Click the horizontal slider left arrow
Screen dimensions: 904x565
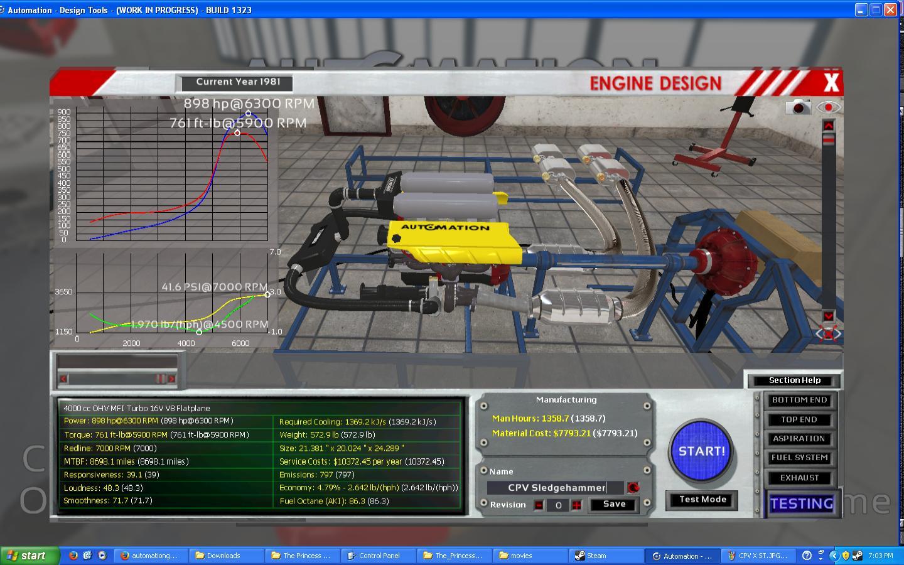point(63,379)
